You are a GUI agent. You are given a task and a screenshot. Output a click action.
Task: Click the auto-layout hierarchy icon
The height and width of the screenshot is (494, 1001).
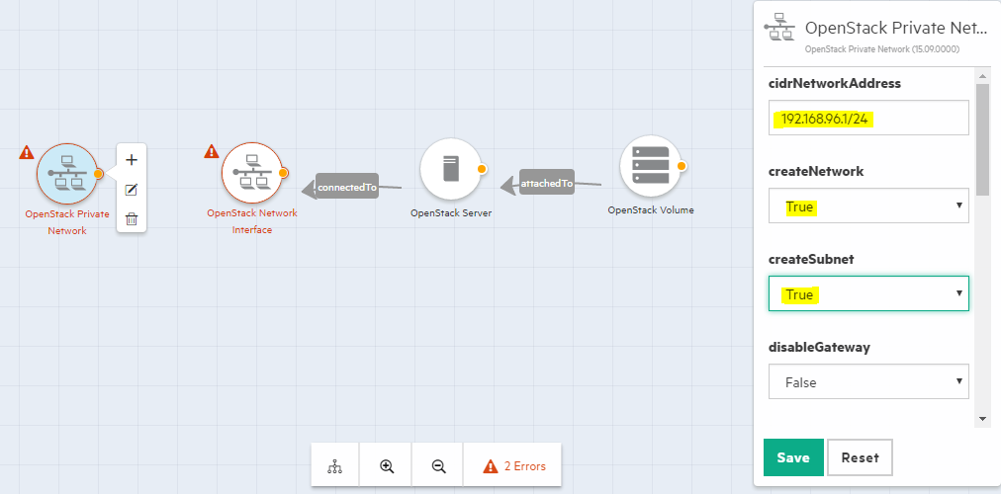(335, 466)
